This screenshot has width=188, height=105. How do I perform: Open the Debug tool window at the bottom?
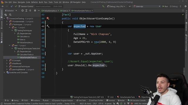(x=15, y=100)
